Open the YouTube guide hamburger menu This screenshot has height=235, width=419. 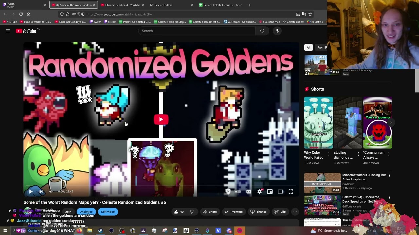click(x=8, y=31)
